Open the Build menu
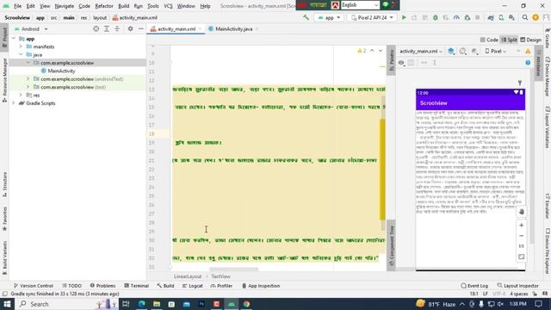This screenshot has width=551, height=310. pos(123,6)
